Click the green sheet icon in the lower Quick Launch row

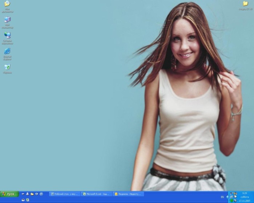(x=28, y=200)
